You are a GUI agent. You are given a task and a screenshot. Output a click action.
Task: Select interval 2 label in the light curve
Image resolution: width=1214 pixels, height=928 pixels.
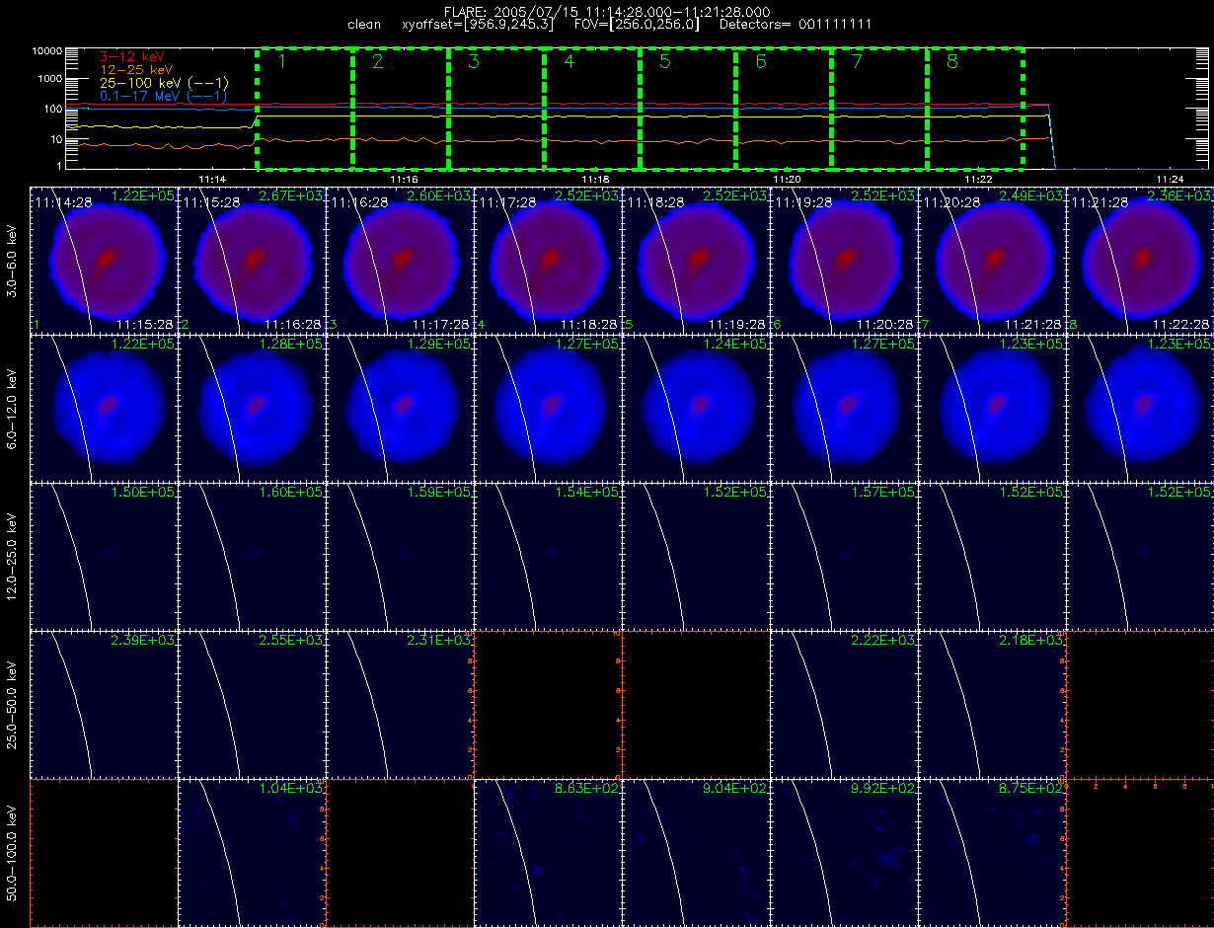(377, 62)
